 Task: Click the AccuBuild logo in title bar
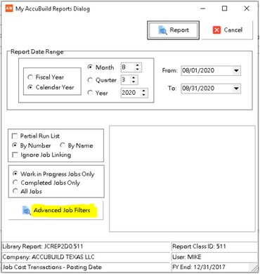click(x=9, y=8)
